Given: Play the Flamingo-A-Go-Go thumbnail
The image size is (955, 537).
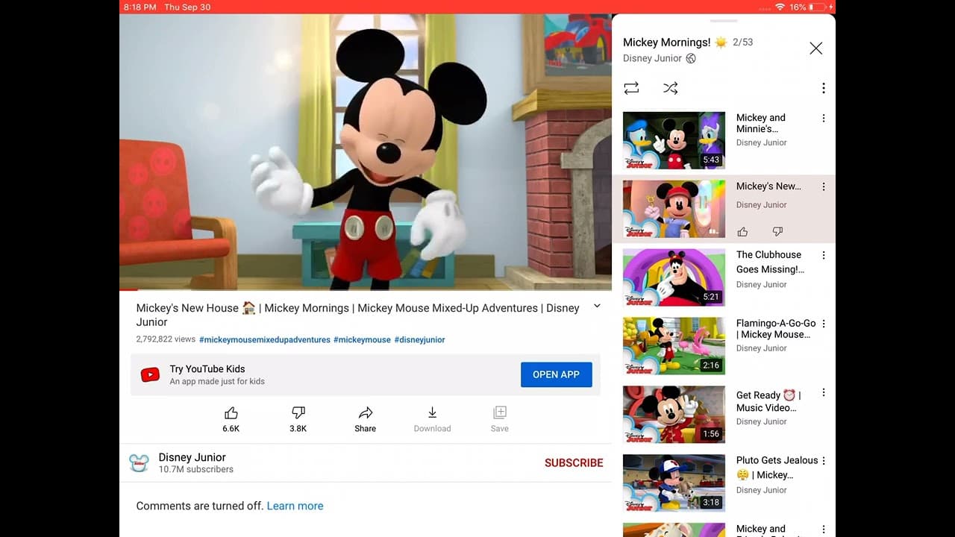Looking at the screenshot, I should pyautogui.click(x=674, y=346).
